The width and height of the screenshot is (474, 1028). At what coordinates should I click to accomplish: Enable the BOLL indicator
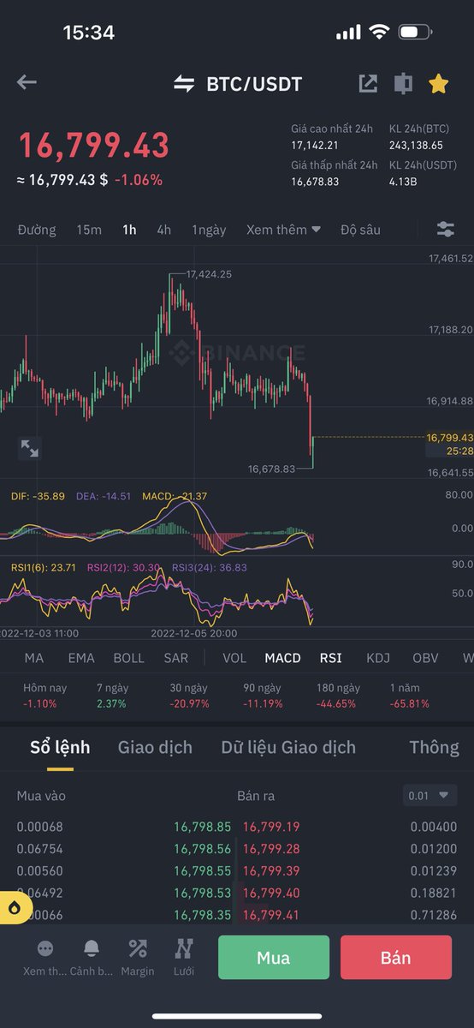pyautogui.click(x=129, y=658)
